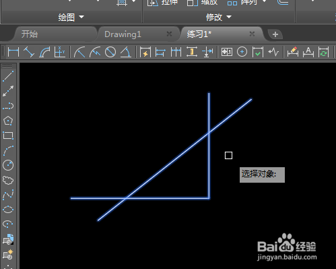Viewport: 336px width, 269px height.
Task: Select the Polyline tool
Action: pyautogui.click(x=8, y=106)
